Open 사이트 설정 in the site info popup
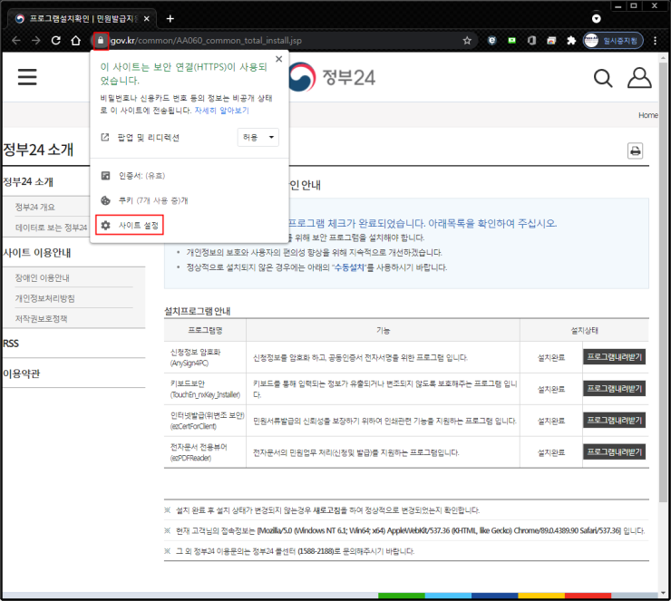This screenshot has height=601, width=671. click(x=130, y=225)
